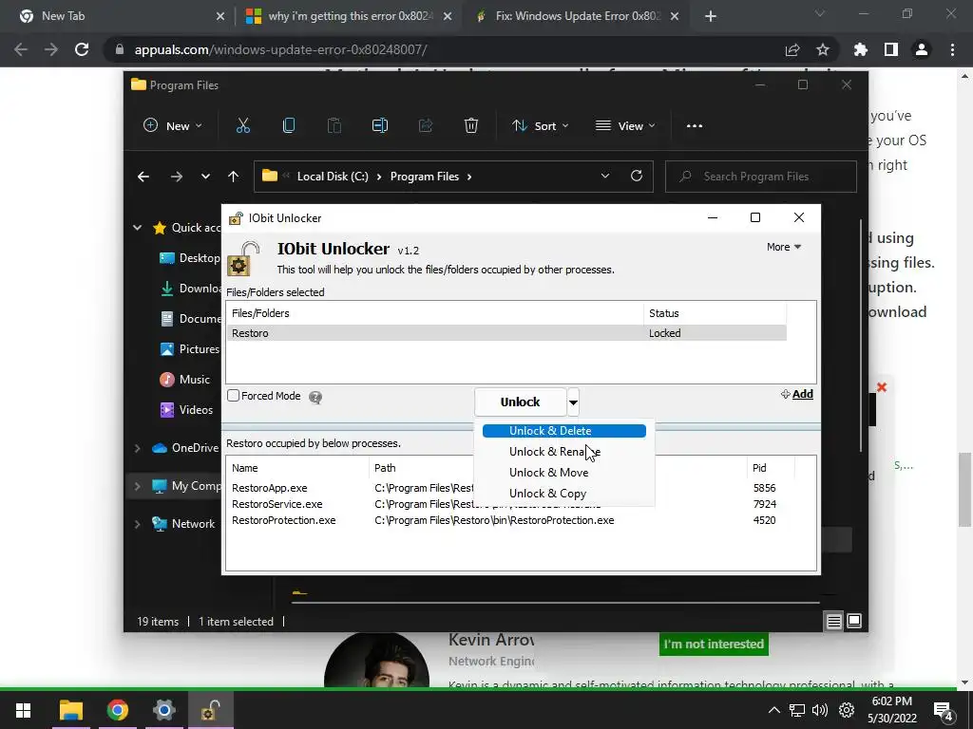Select Desktop in Explorer sidebar
The image size is (973, 729).
[190, 258]
